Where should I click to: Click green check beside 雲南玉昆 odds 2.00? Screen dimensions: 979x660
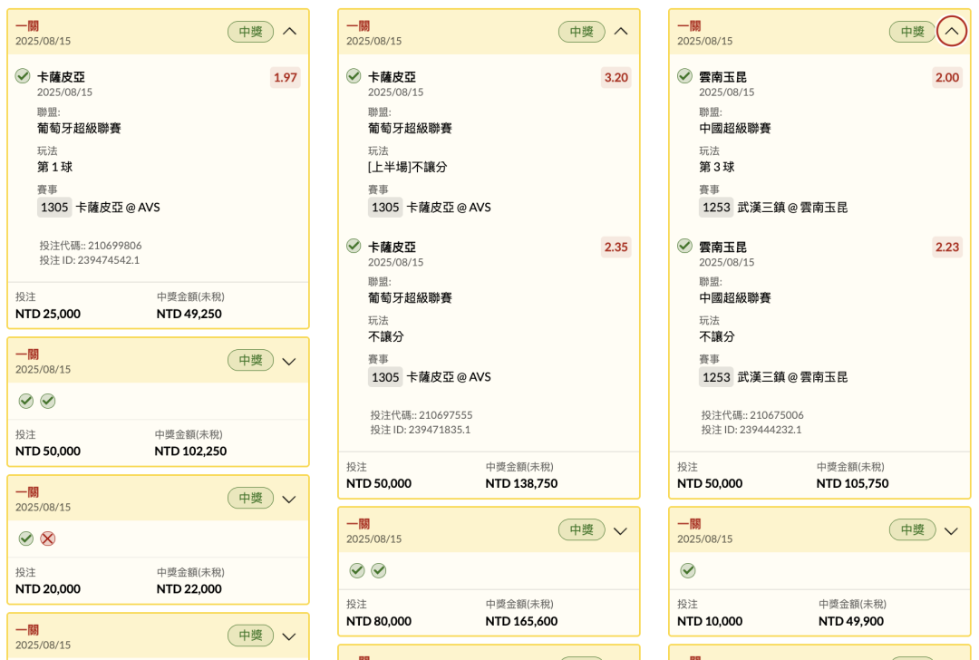pos(684,76)
